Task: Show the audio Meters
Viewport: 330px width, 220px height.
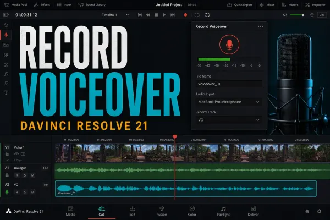Action: pos(290,4)
